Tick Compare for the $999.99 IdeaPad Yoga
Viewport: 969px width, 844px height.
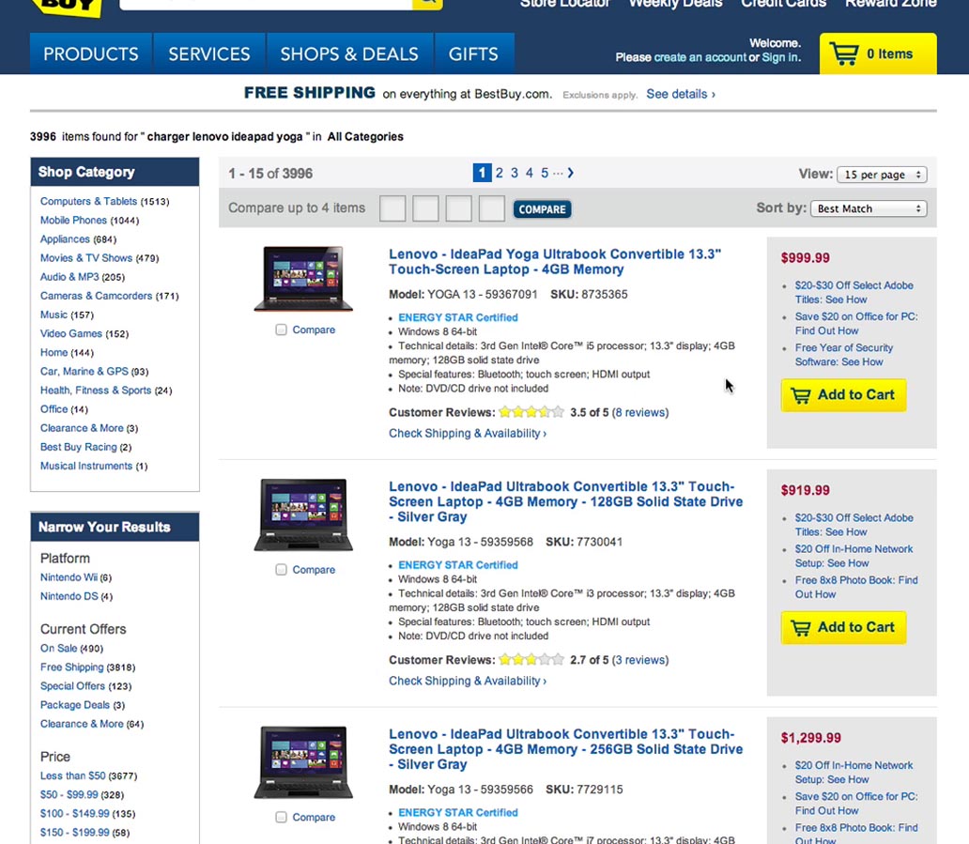point(281,330)
